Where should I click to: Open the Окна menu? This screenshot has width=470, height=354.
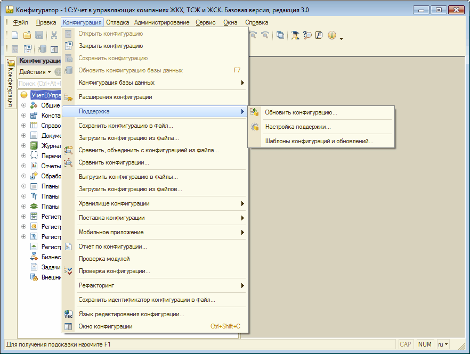point(230,22)
